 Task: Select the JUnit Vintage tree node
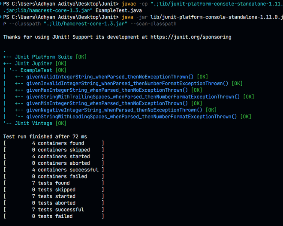(x=33, y=123)
